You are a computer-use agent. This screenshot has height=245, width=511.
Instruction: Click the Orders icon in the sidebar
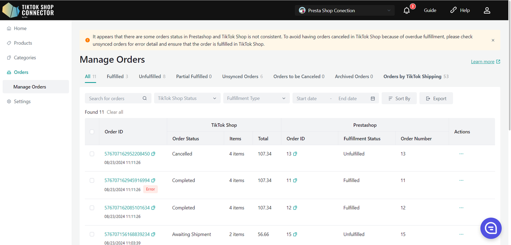point(9,72)
